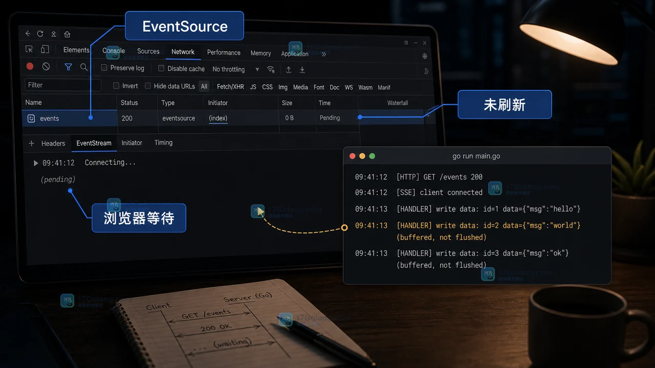Import HAR file with upload arrow

point(289,70)
